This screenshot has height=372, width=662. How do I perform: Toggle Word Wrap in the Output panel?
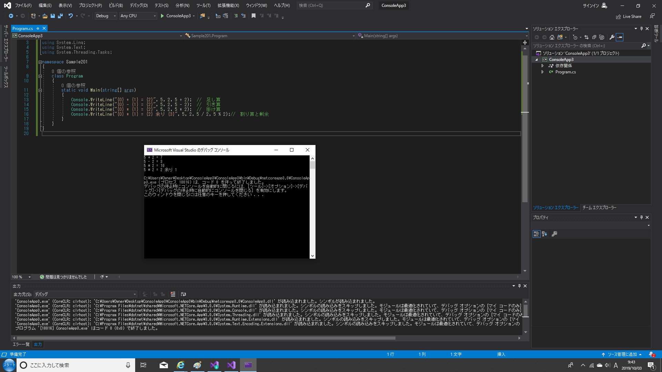click(x=183, y=294)
